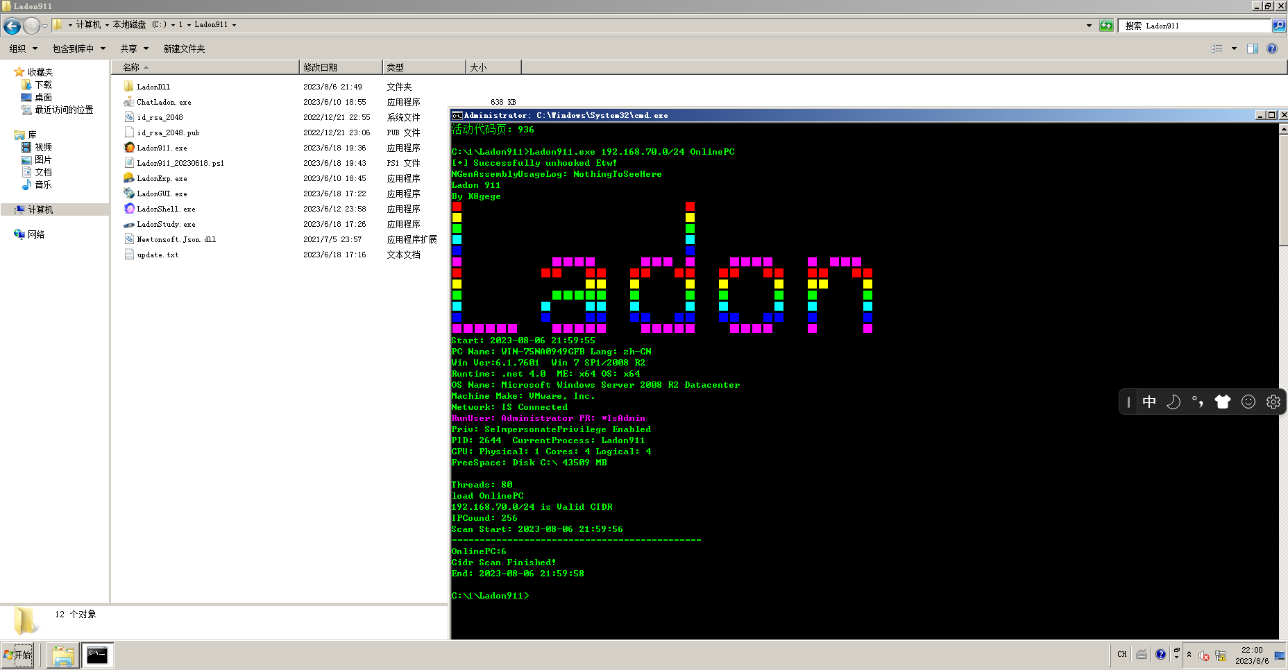Toggle full/half-width punctuation on IME bar
1288x670 pixels.
1198,402
